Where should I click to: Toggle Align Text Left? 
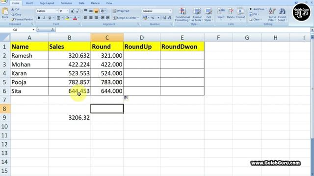85,18
